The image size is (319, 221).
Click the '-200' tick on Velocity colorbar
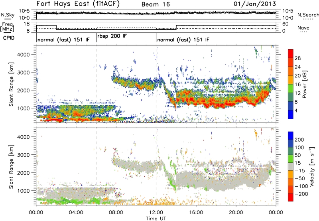tap(301, 194)
